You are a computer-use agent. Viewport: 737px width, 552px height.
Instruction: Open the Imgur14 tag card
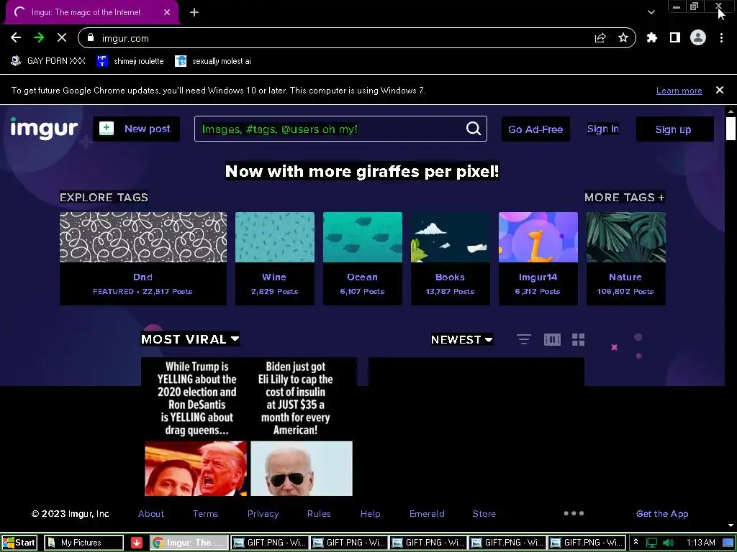click(x=538, y=259)
